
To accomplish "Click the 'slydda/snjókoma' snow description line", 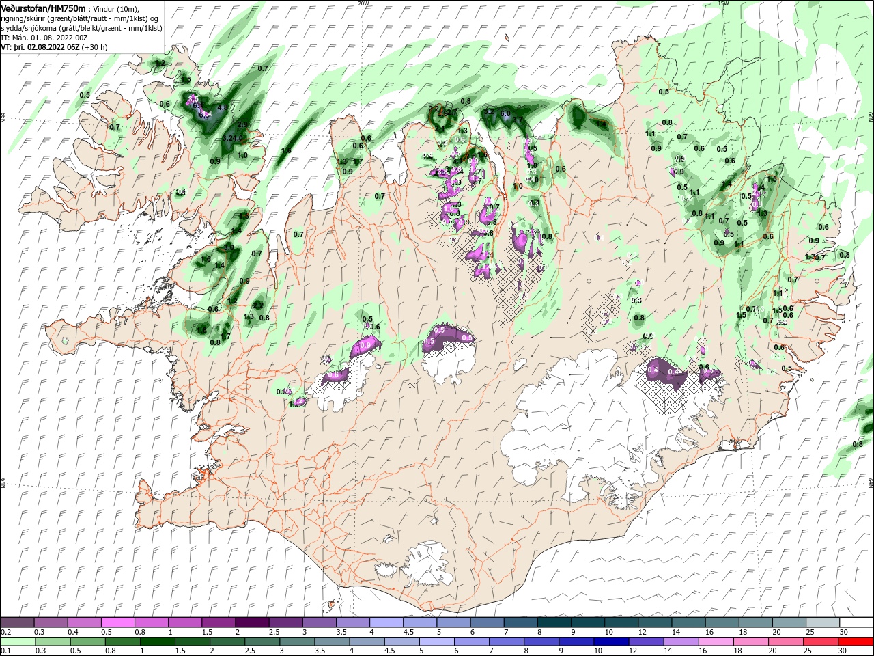I will tap(80, 28).
